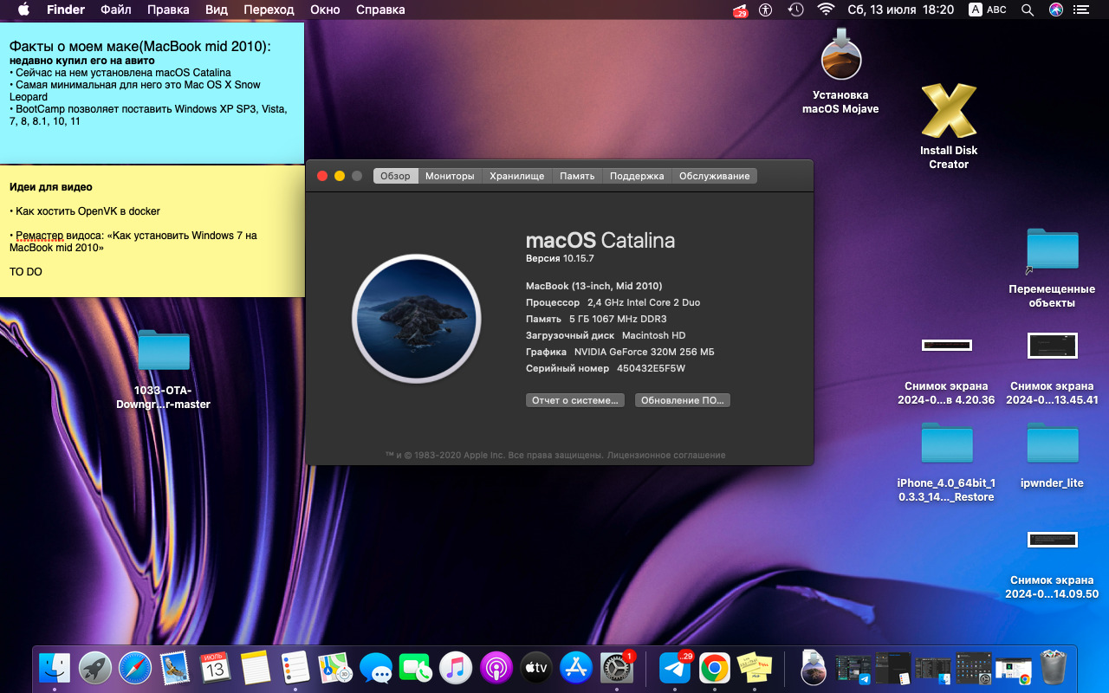Activate Siri from the menu bar

tap(1055, 10)
